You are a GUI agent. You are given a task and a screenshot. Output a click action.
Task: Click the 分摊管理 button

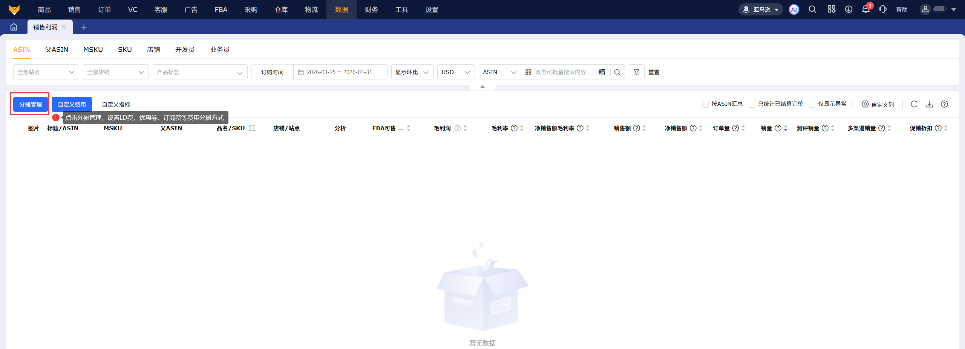(x=31, y=104)
